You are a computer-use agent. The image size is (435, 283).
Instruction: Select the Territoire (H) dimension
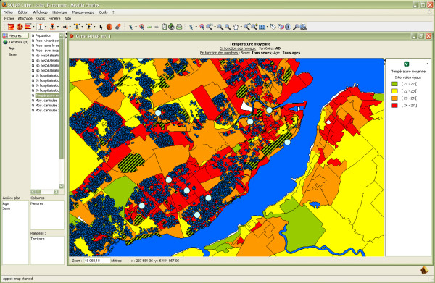click(x=15, y=42)
